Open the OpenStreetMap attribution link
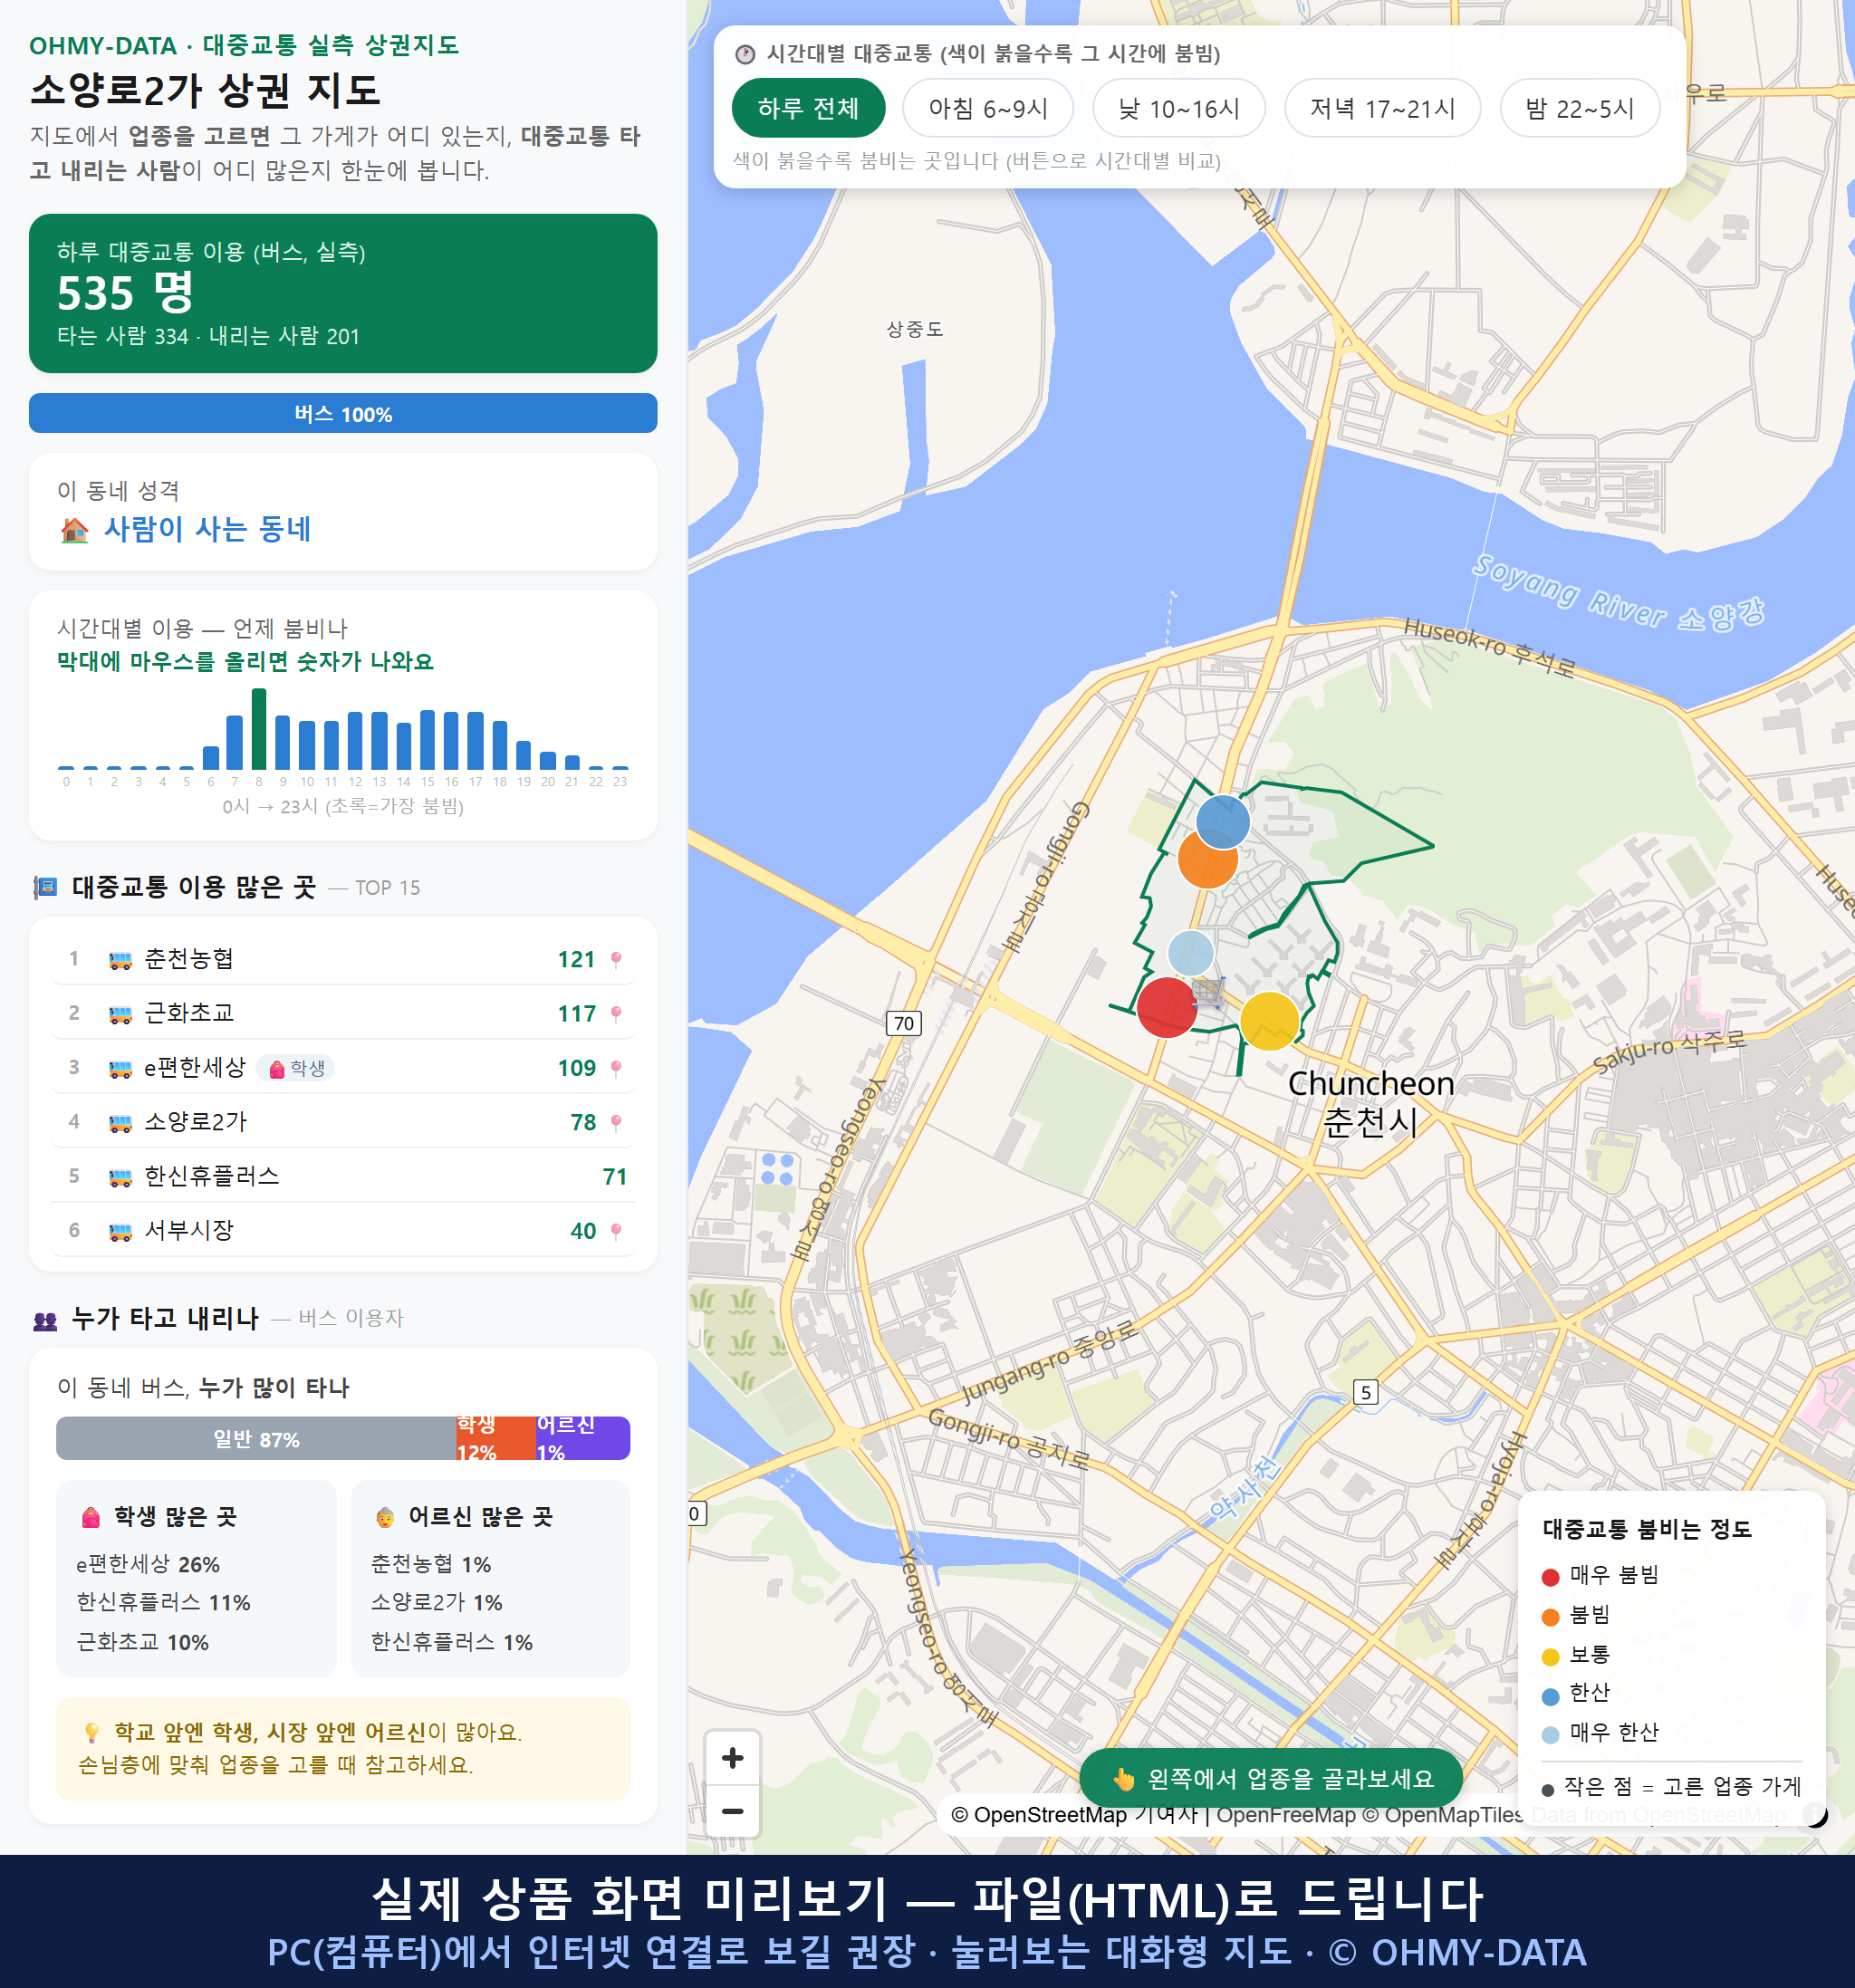The image size is (1855, 1988). (1074, 1814)
